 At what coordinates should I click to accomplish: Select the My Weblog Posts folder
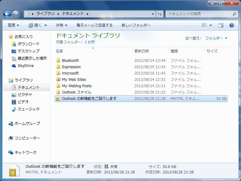tap(77, 86)
